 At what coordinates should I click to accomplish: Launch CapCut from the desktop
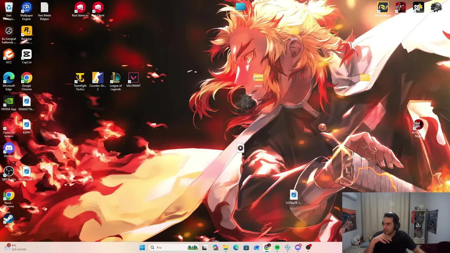pyautogui.click(x=26, y=54)
